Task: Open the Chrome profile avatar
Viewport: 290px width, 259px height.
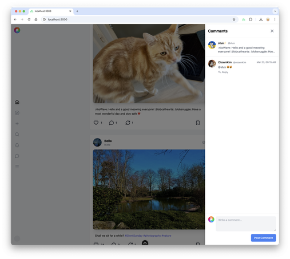Action: (x=268, y=19)
